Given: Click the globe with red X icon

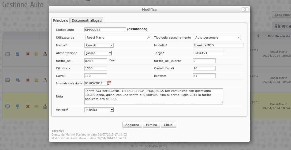Looking at the screenshot, I should (18, 80).
